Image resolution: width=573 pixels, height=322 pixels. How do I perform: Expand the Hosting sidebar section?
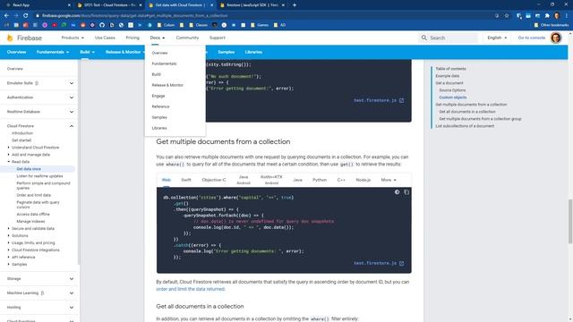click(72, 308)
